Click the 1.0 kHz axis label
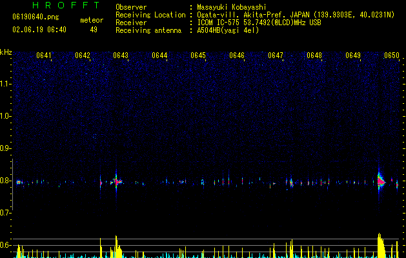Screen dimensions: 406x258 click(6, 116)
